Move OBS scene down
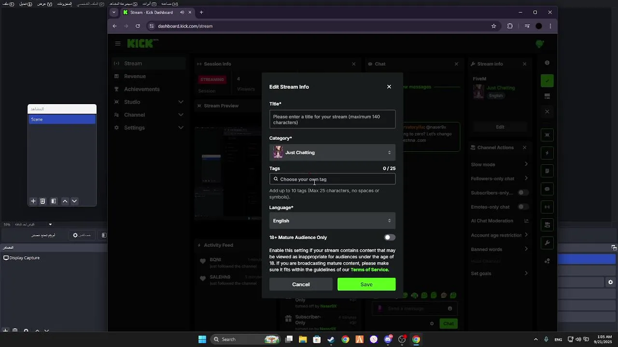Image resolution: width=618 pixels, height=347 pixels. pyautogui.click(x=74, y=201)
